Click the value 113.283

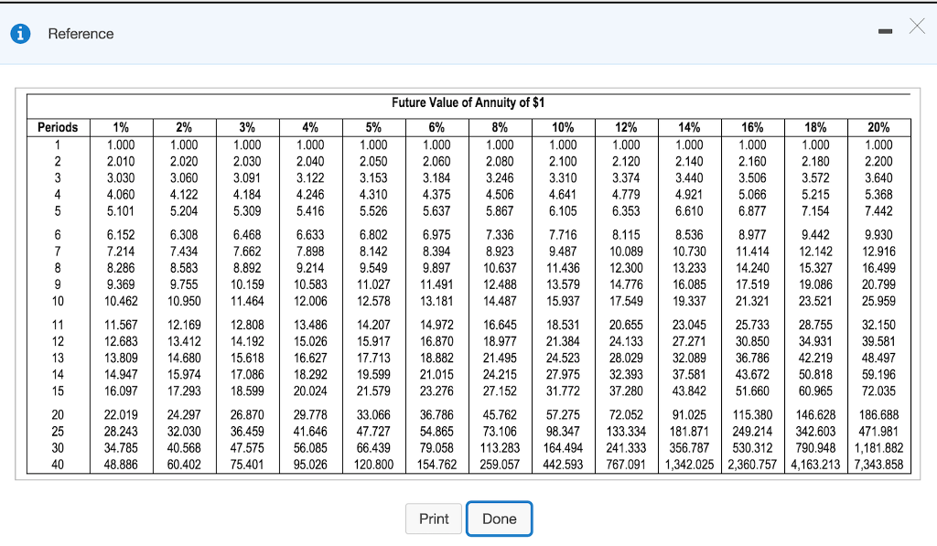click(x=500, y=447)
